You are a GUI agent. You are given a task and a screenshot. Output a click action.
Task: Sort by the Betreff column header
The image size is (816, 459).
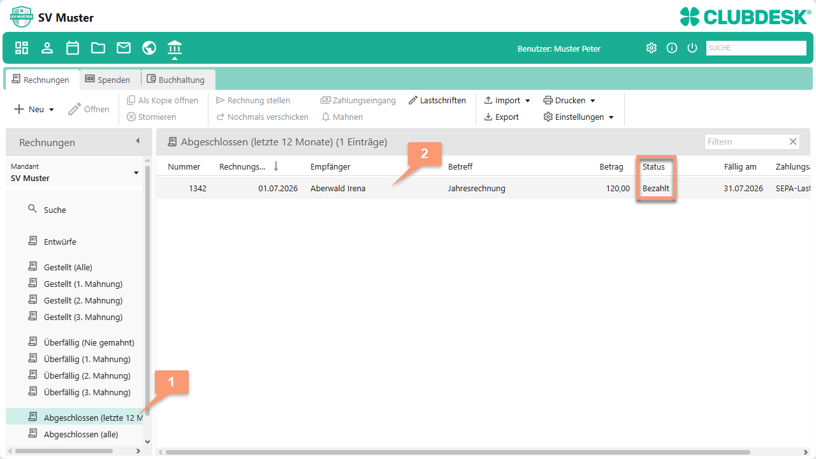tap(460, 166)
